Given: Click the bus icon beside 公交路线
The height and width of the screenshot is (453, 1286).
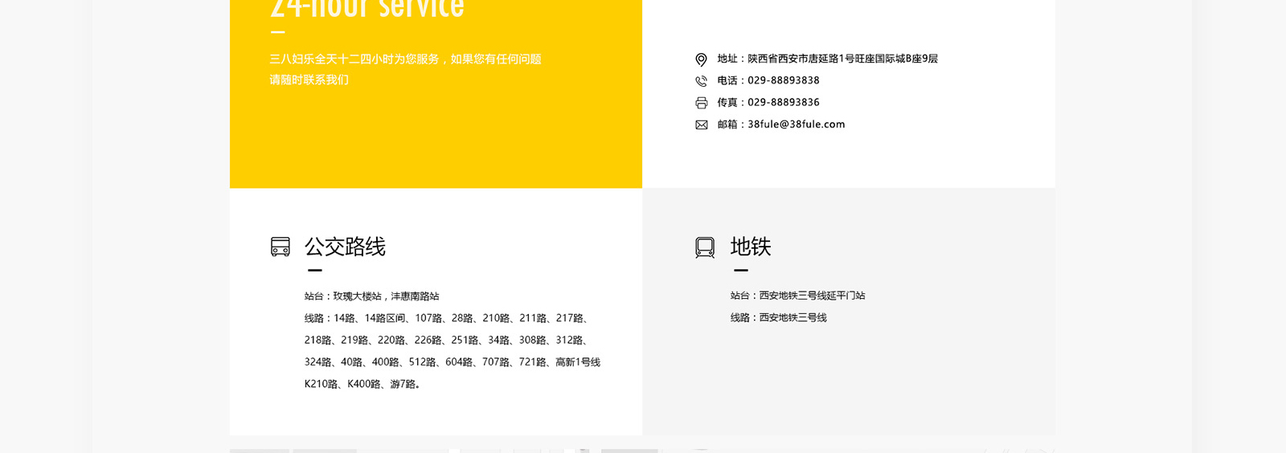Looking at the screenshot, I should pos(280,247).
